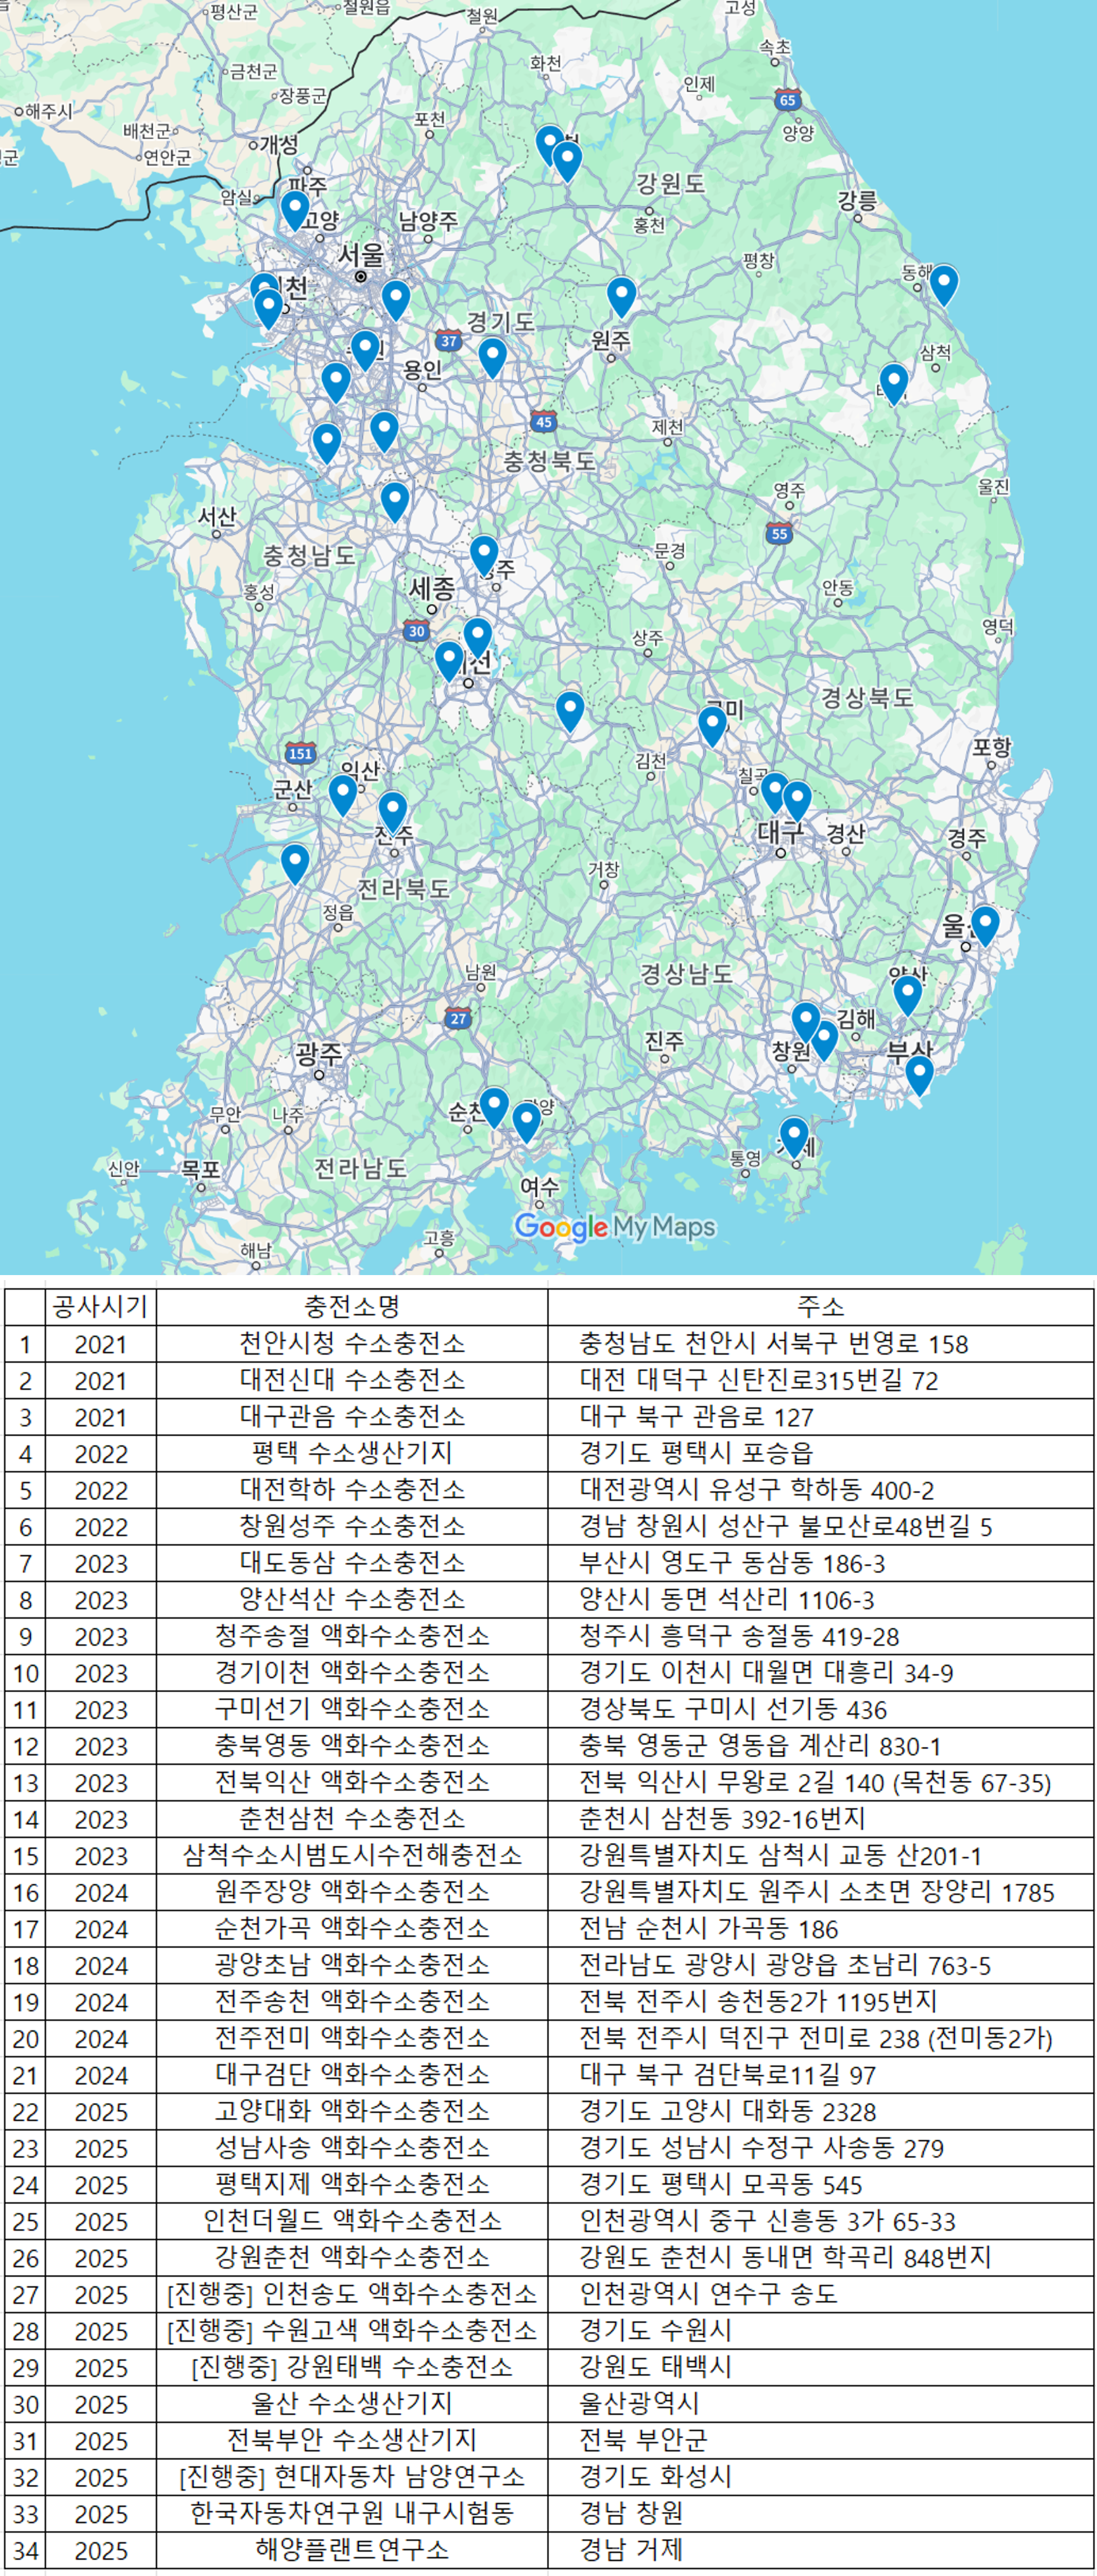Select the coastal pin northwest of 정읍 at 부안

tap(294, 864)
